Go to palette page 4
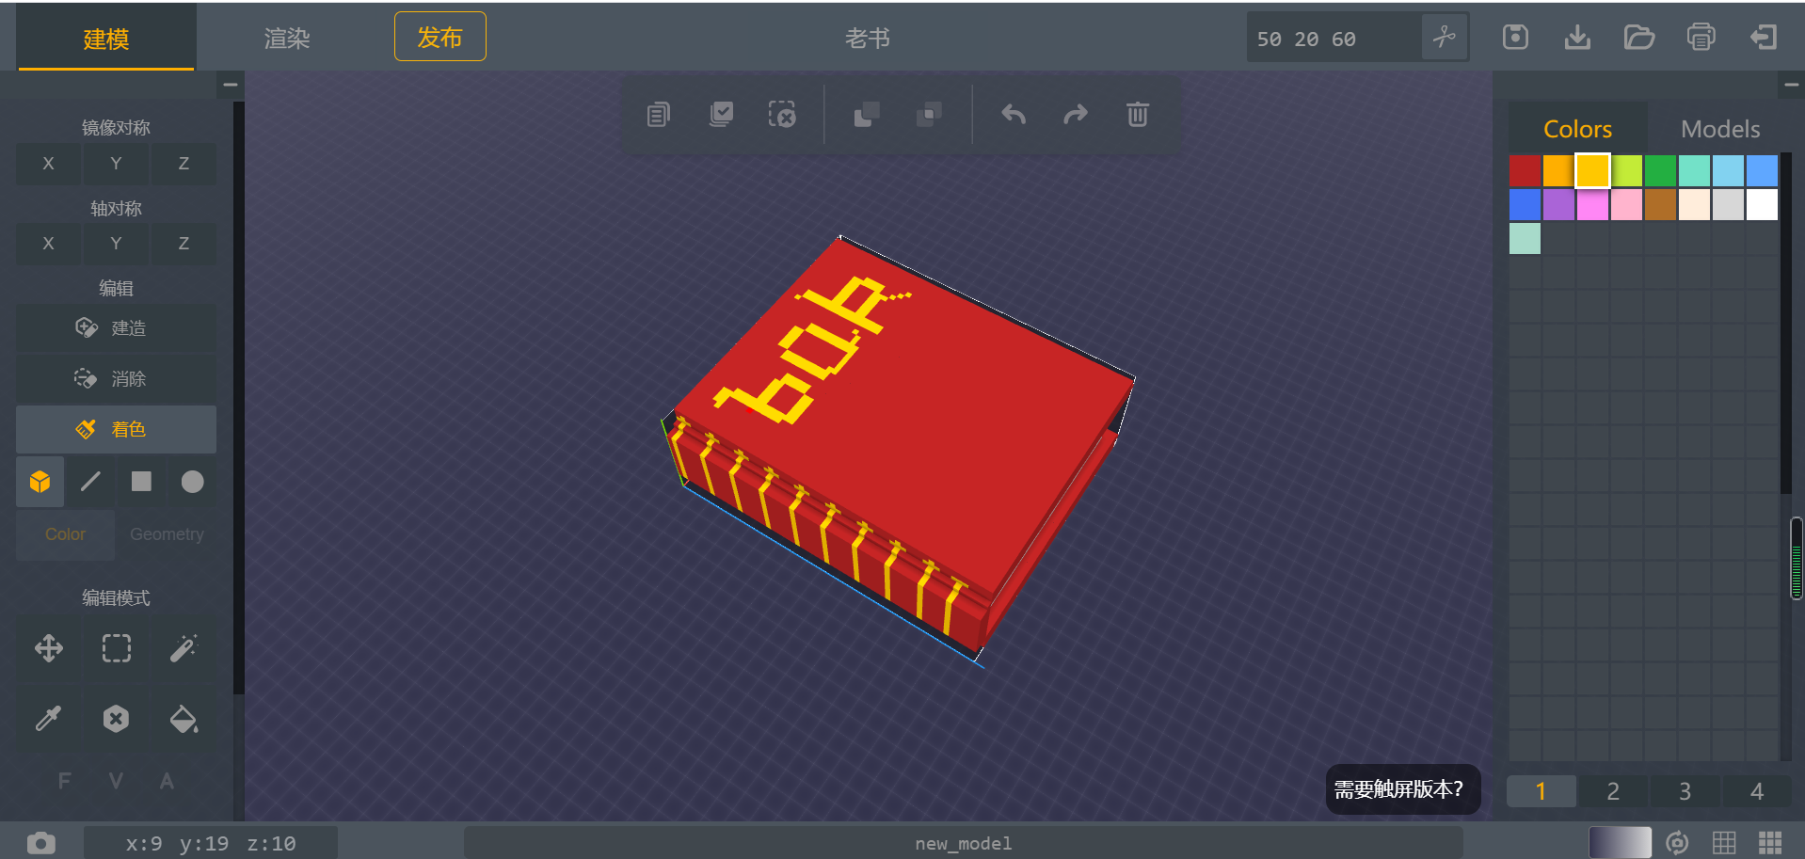 (1756, 791)
